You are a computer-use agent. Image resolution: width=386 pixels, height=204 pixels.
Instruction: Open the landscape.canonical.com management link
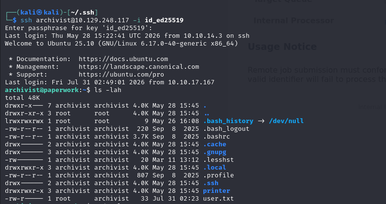(x=139, y=67)
